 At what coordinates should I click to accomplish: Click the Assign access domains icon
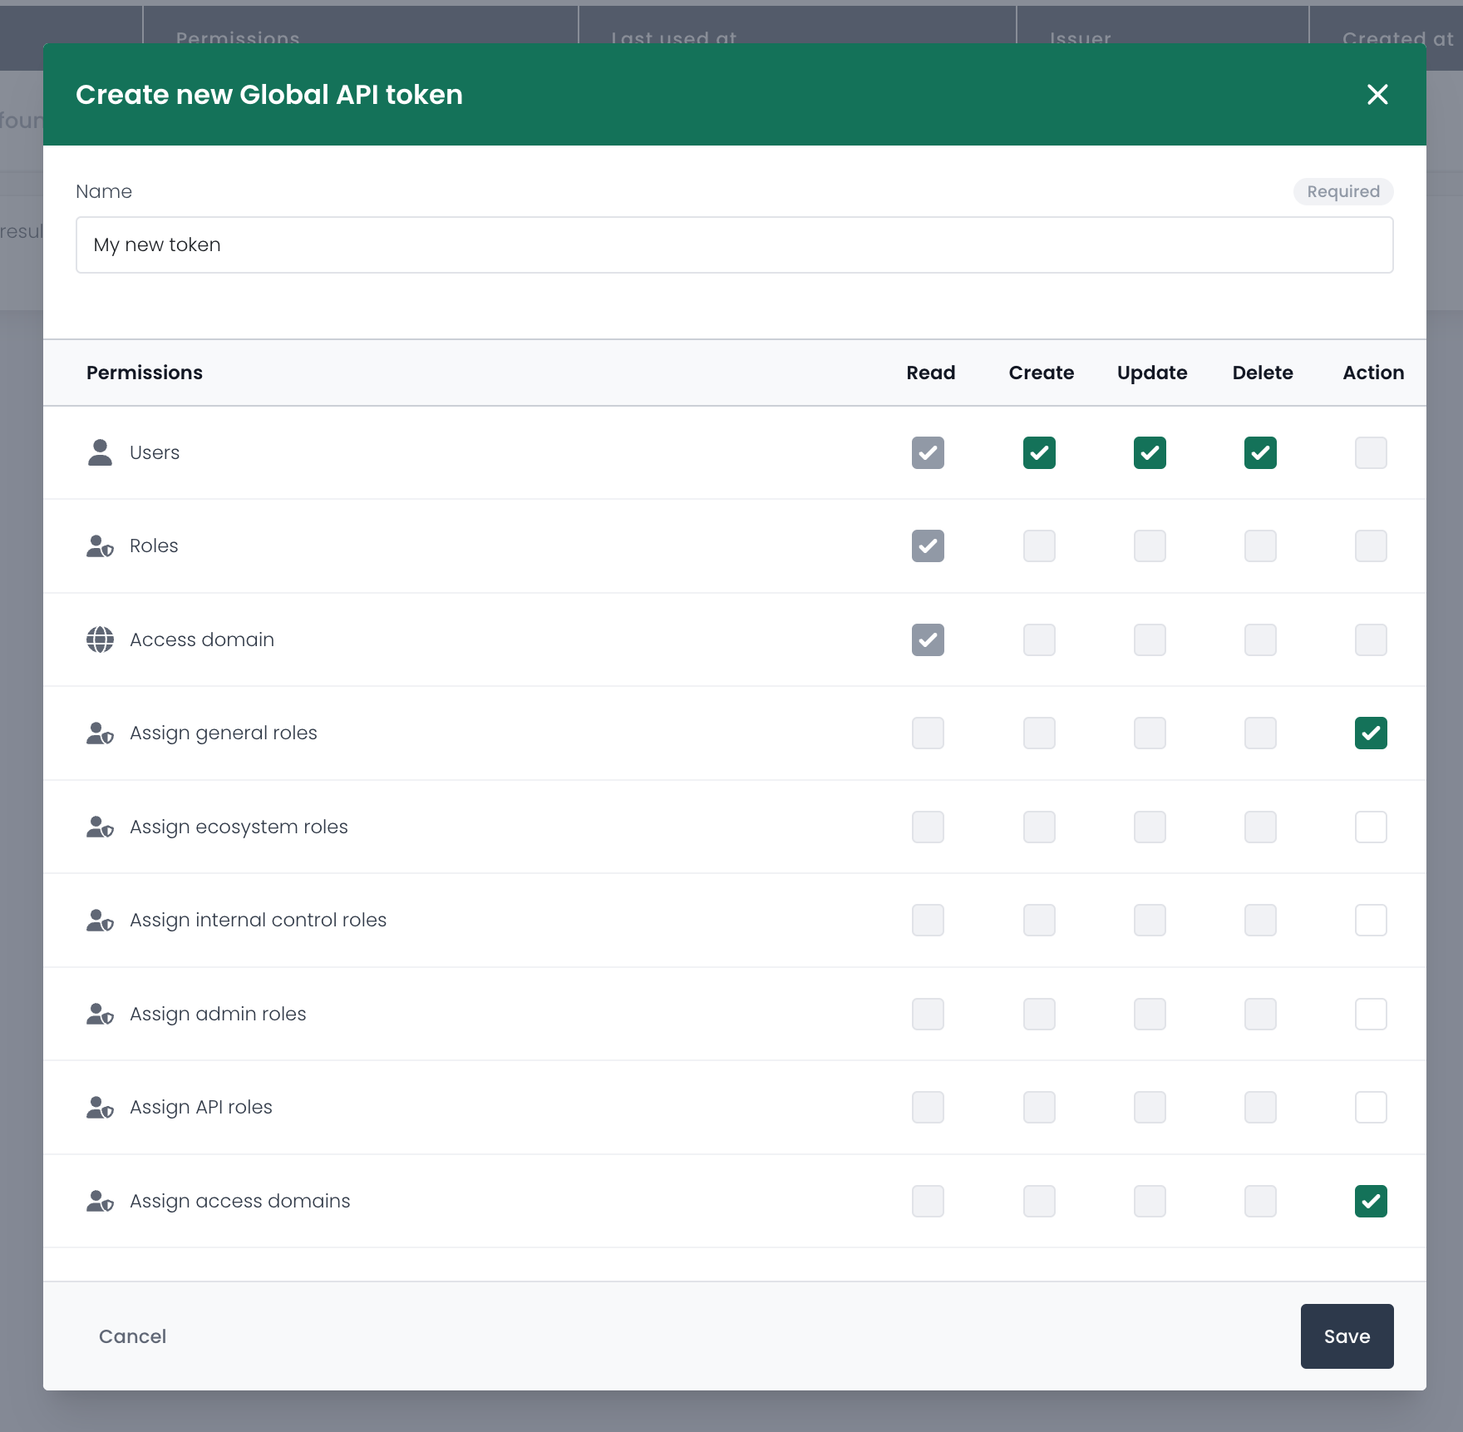[100, 1201]
